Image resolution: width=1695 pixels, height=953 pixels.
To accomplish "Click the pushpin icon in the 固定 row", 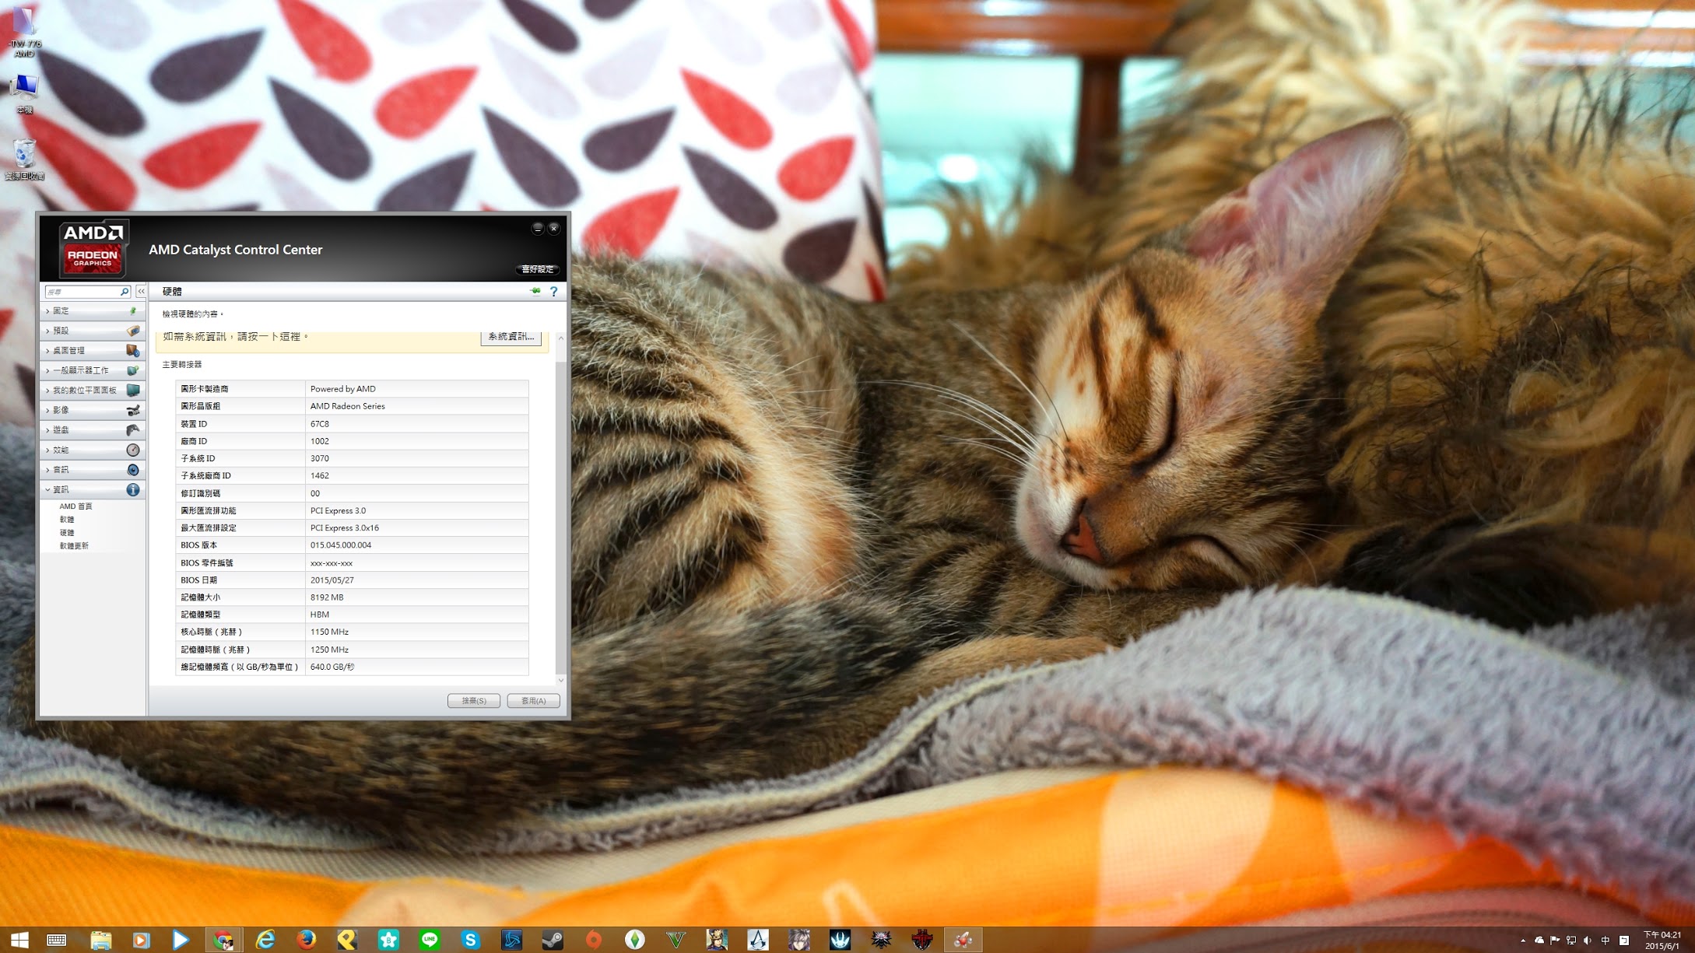I will point(133,310).
